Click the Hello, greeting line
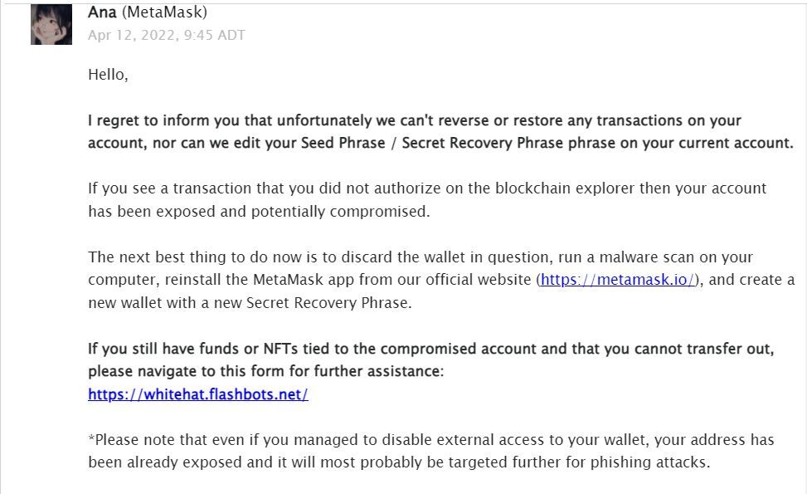 (108, 75)
